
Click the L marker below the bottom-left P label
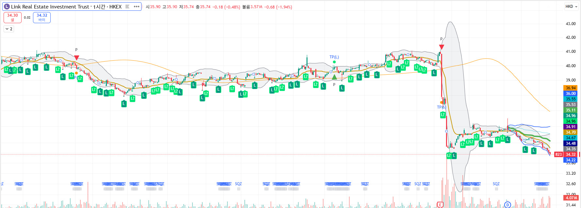(x=342, y=88)
